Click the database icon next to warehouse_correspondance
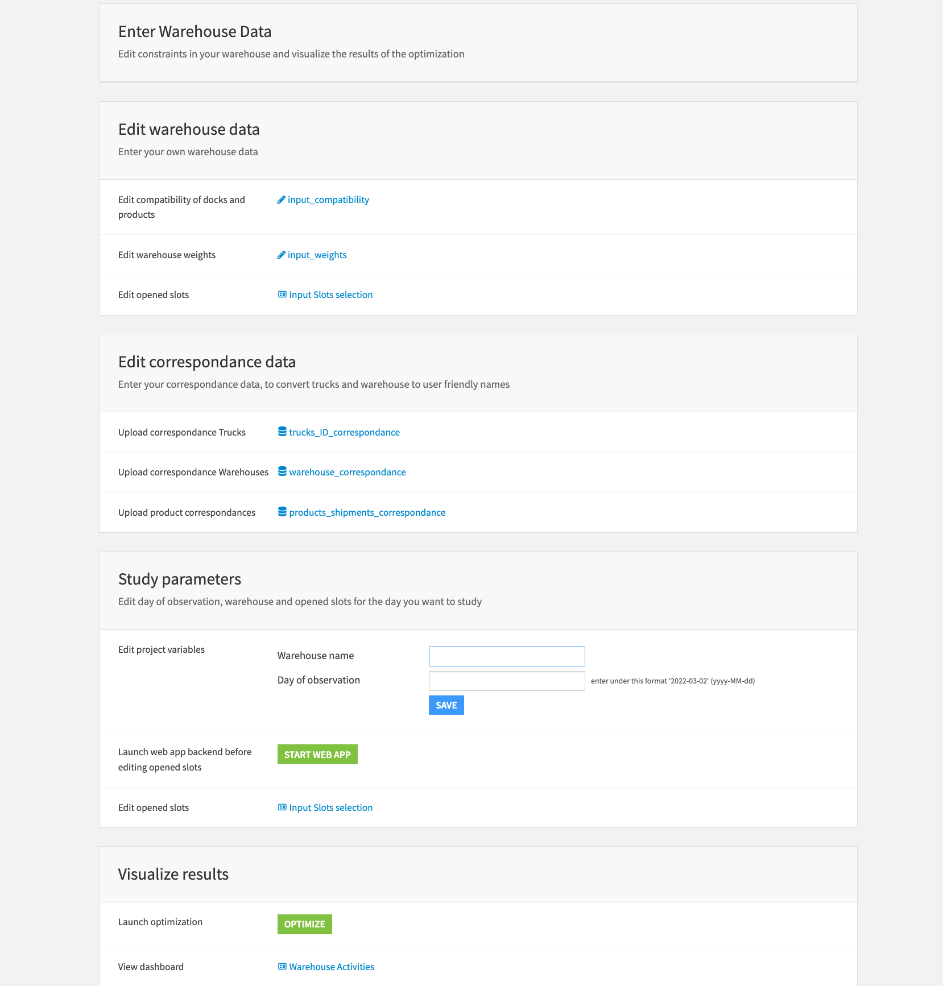 coord(282,471)
